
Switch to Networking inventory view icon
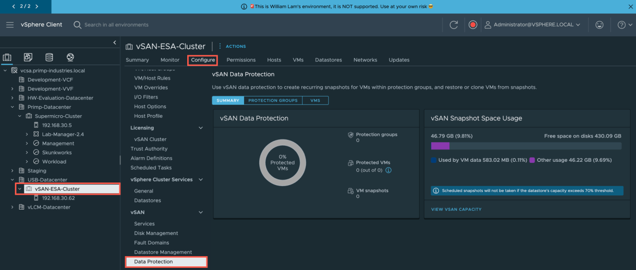[x=70, y=57]
